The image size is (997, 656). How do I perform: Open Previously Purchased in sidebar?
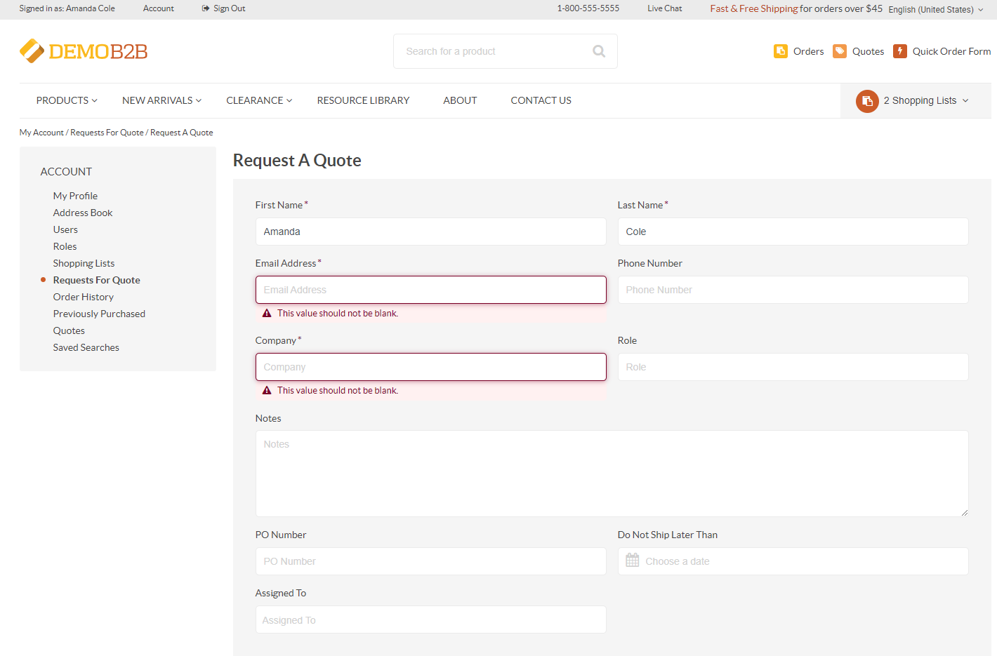pyautogui.click(x=99, y=314)
